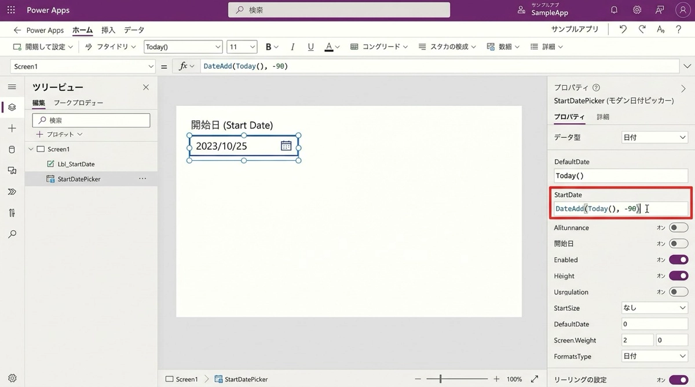Toggle the Enabled switch

678,260
